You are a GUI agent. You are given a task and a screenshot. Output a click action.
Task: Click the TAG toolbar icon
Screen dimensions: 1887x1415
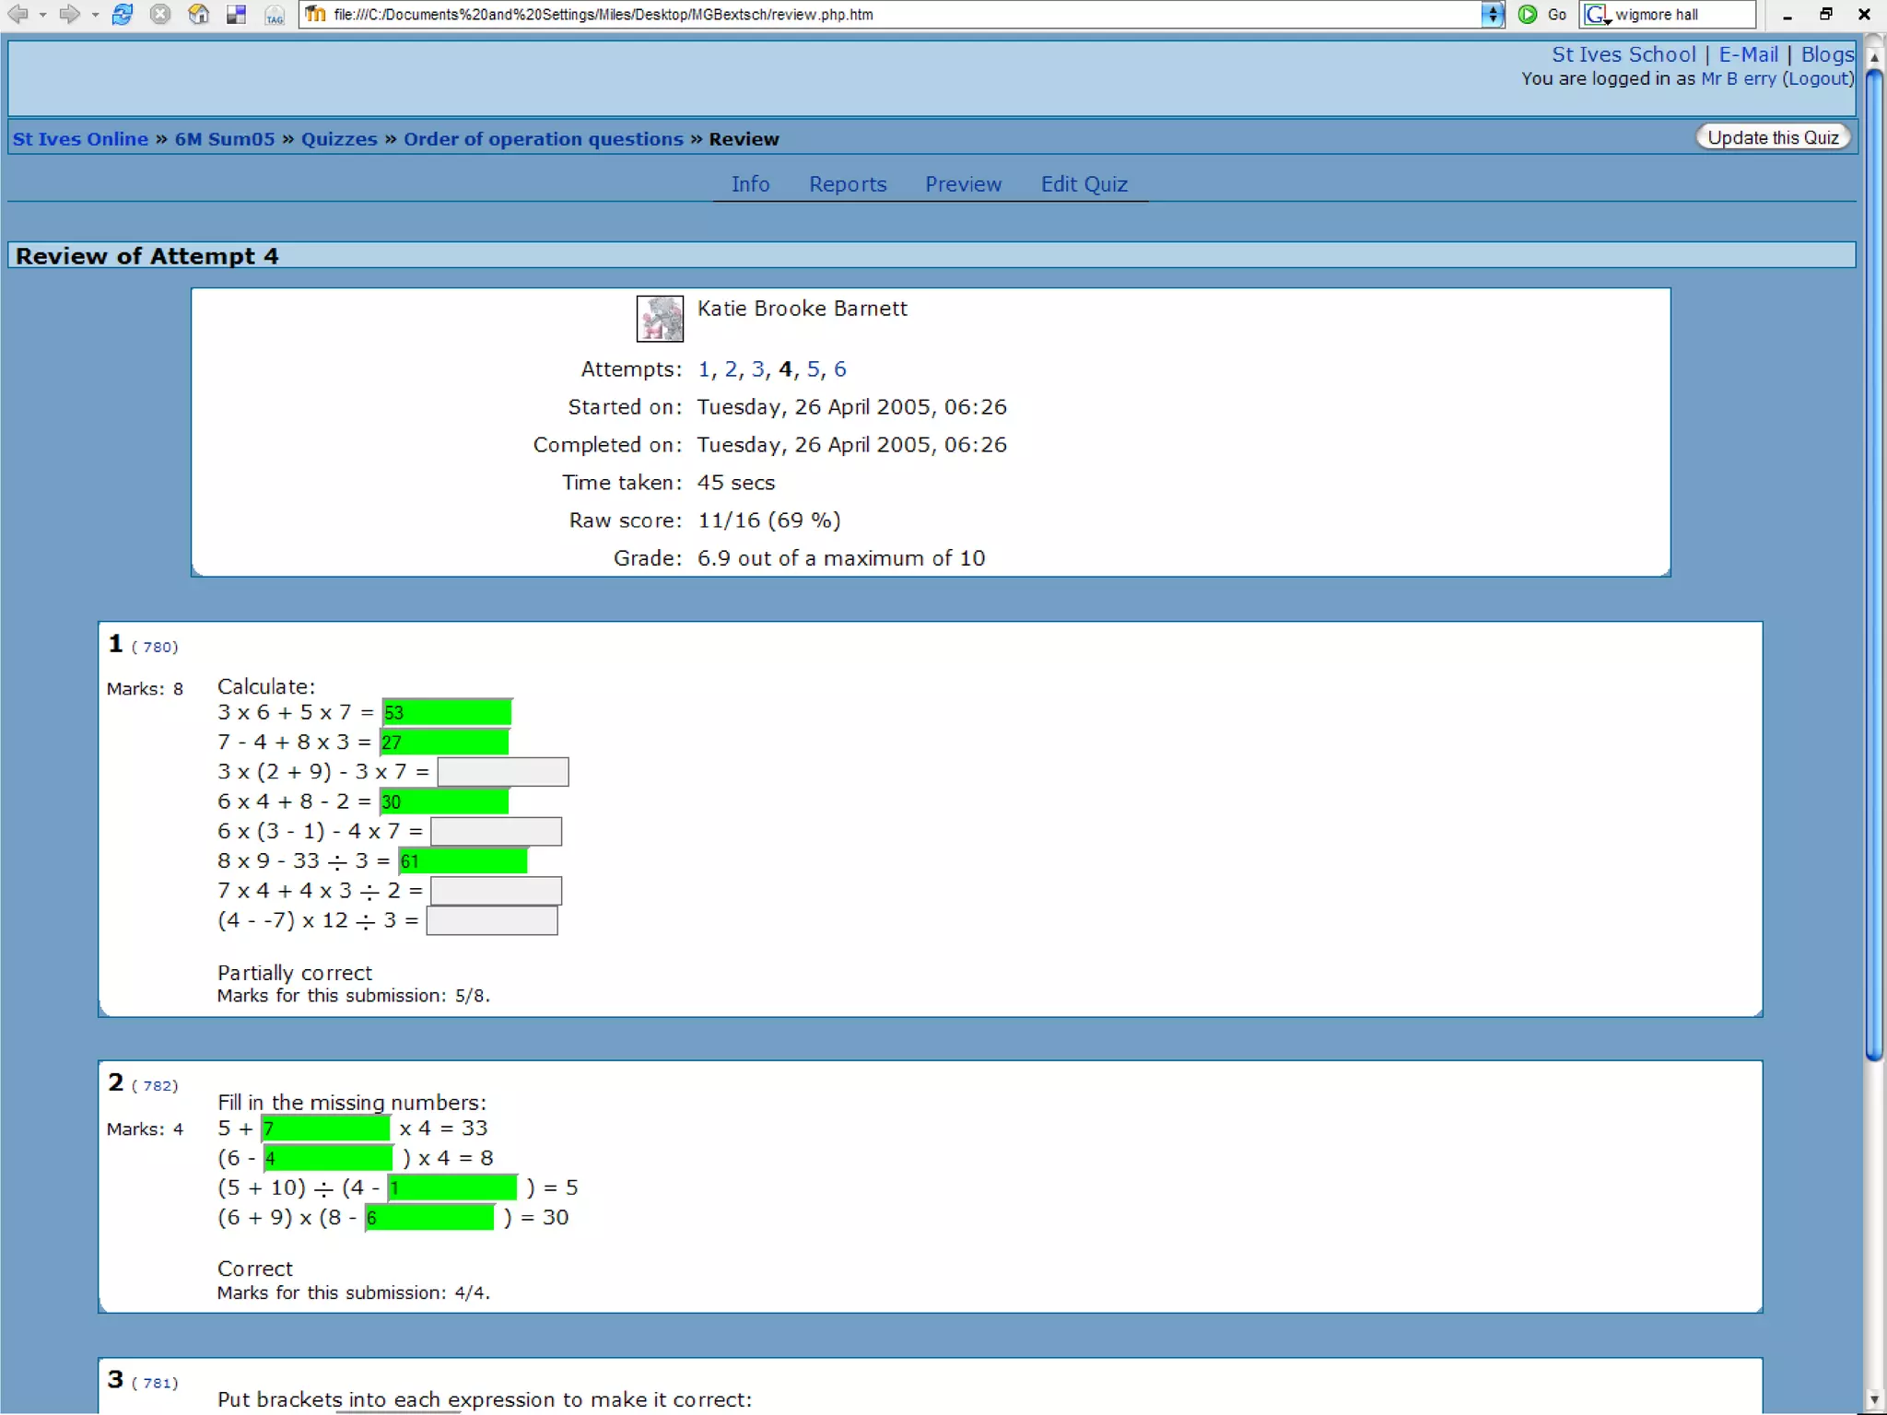[x=275, y=15]
